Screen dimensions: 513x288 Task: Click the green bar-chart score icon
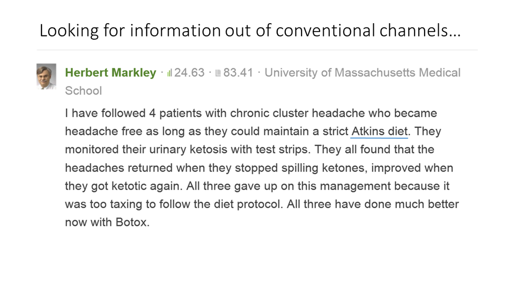pyautogui.click(x=169, y=73)
